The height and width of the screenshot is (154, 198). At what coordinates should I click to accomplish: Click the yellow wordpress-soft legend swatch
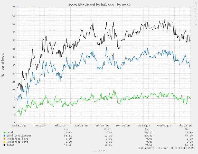4,142
